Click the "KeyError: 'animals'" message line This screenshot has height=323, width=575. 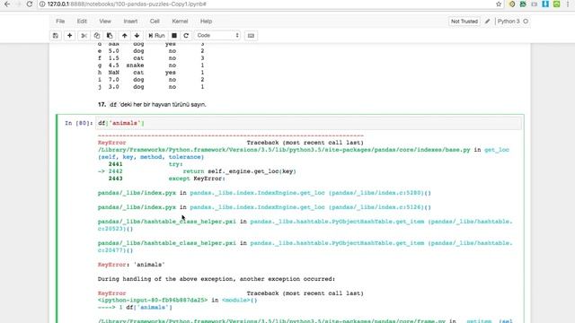[x=131, y=265]
